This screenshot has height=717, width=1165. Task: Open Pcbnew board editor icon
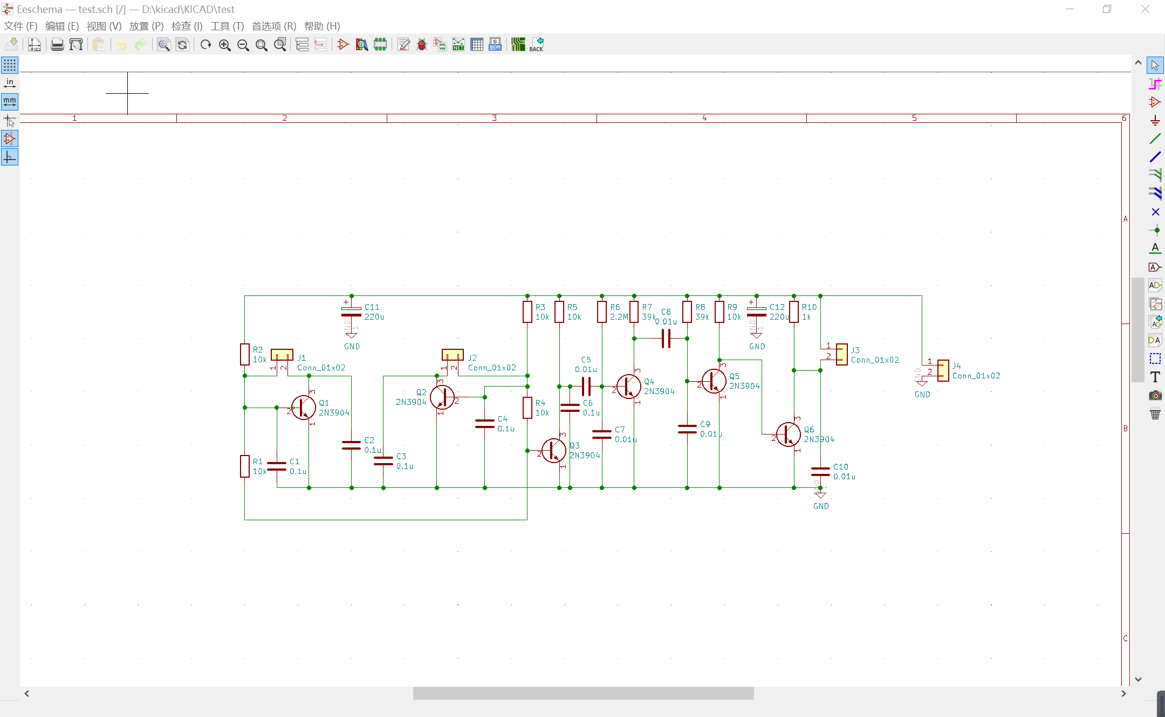[518, 44]
